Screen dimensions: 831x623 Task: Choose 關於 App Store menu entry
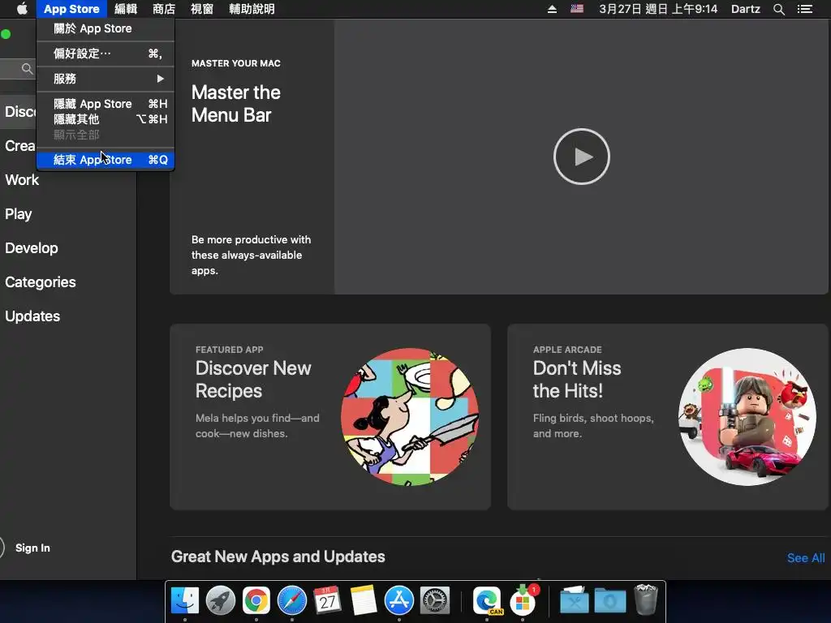pyautogui.click(x=105, y=28)
